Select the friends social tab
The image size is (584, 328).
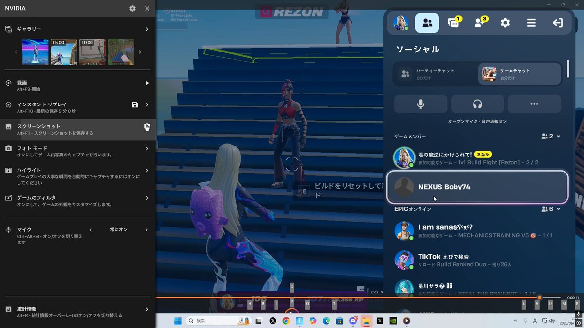click(427, 23)
